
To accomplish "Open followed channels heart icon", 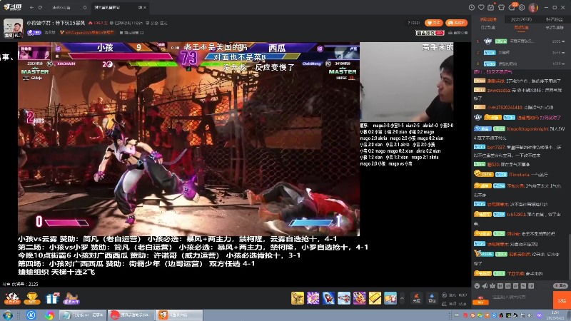I will pos(481,7).
